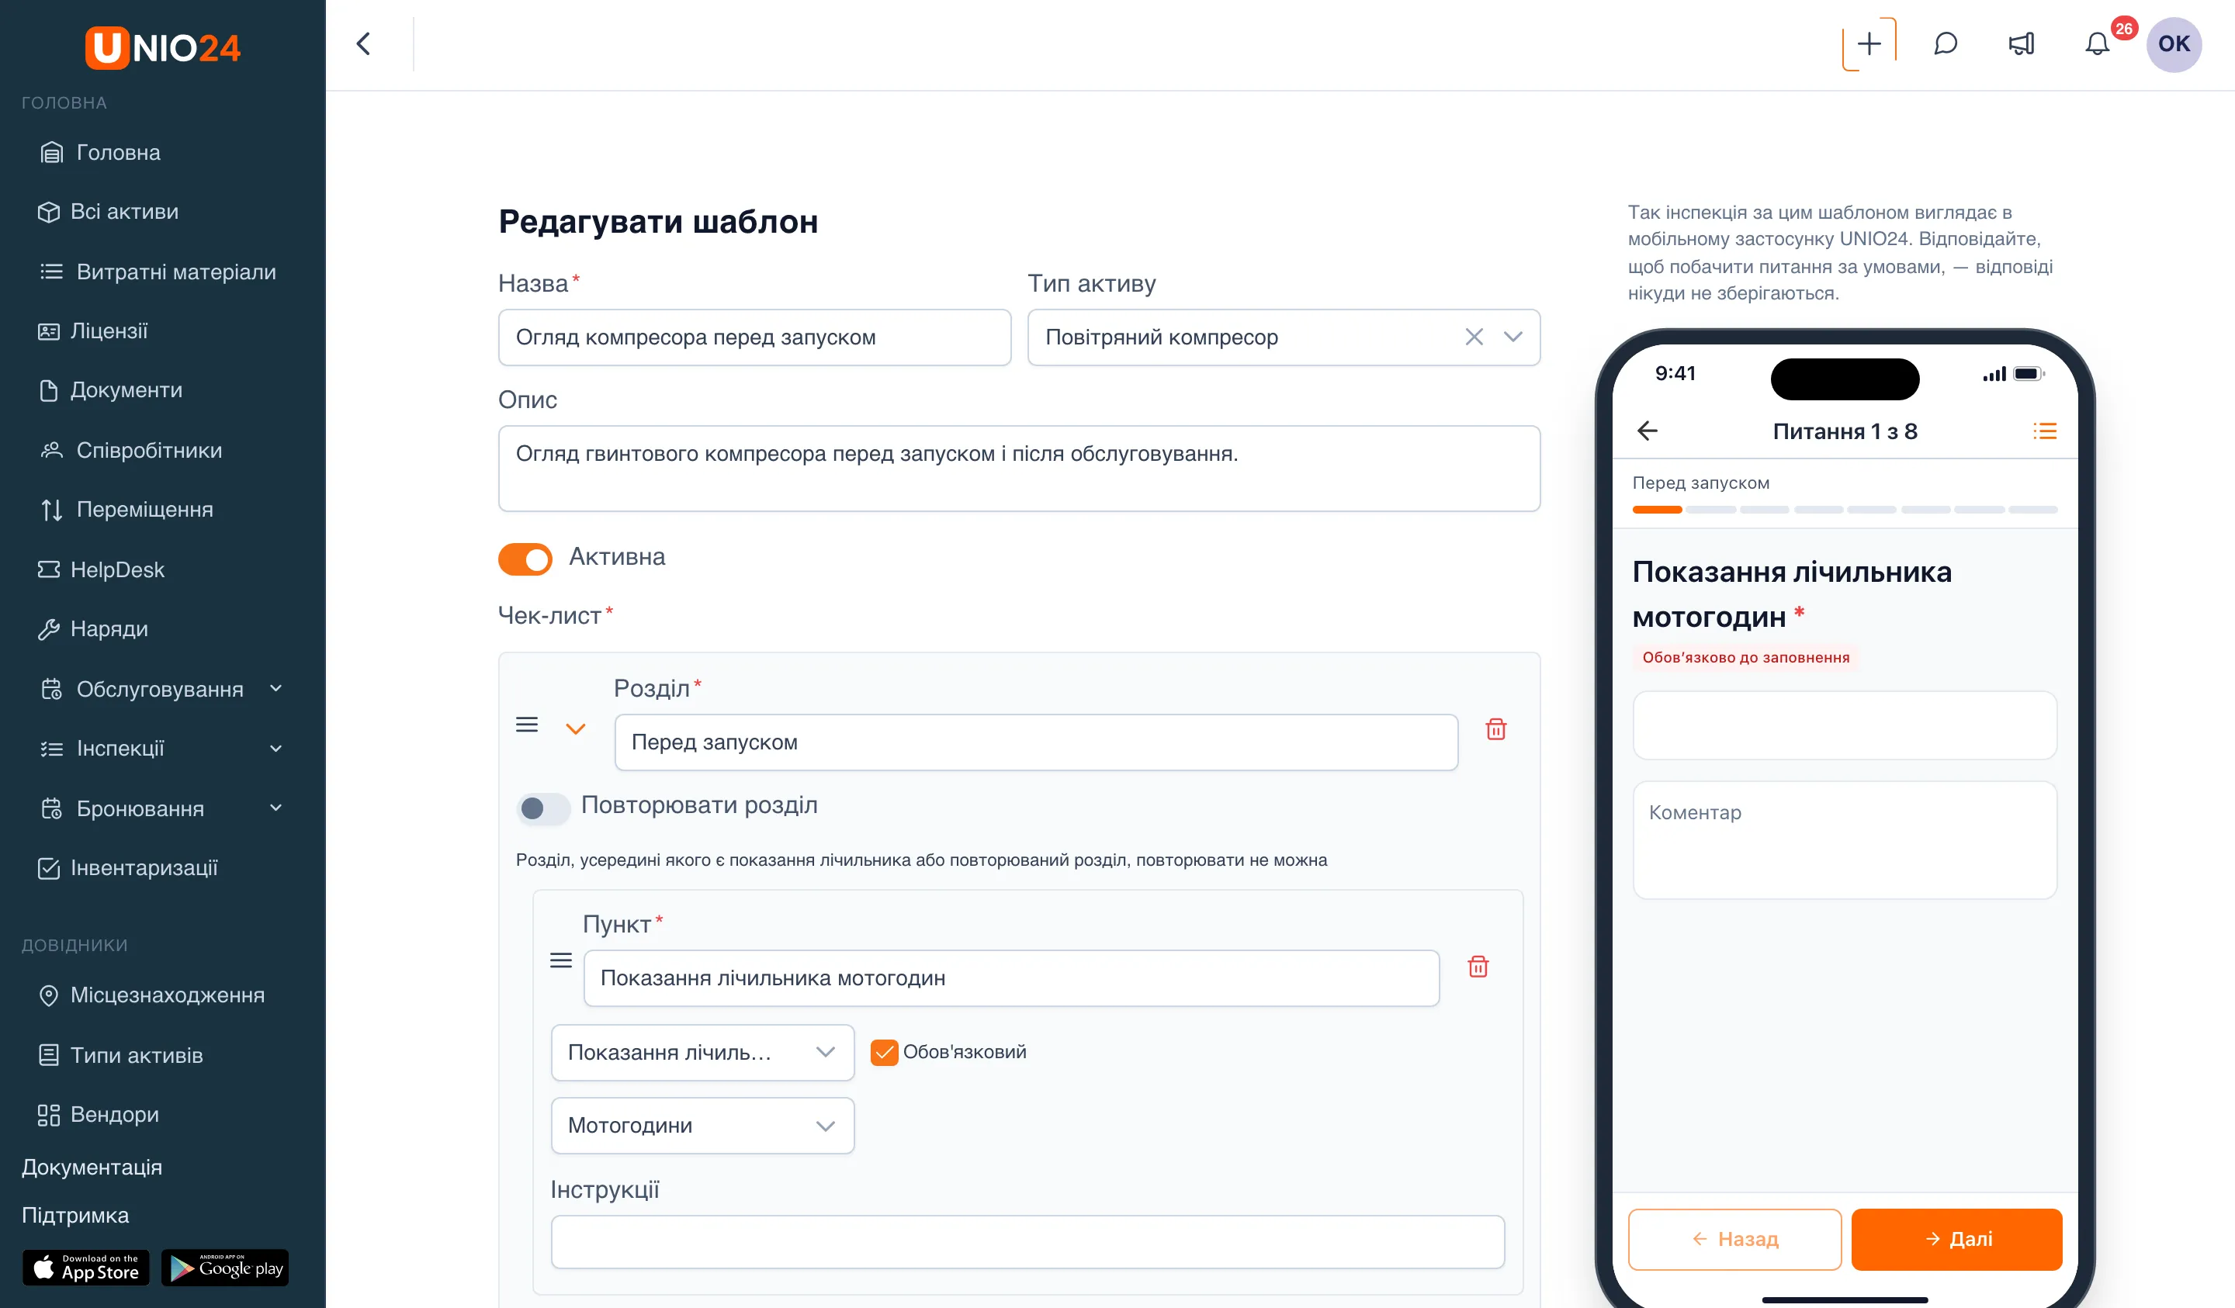Open the Підтримка link

(x=75, y=1215)
